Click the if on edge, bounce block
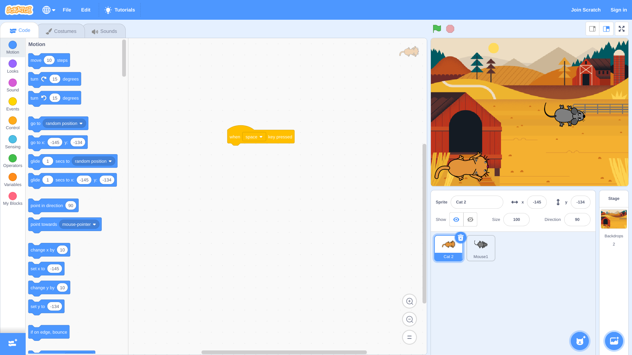 (x=49, y=332)
